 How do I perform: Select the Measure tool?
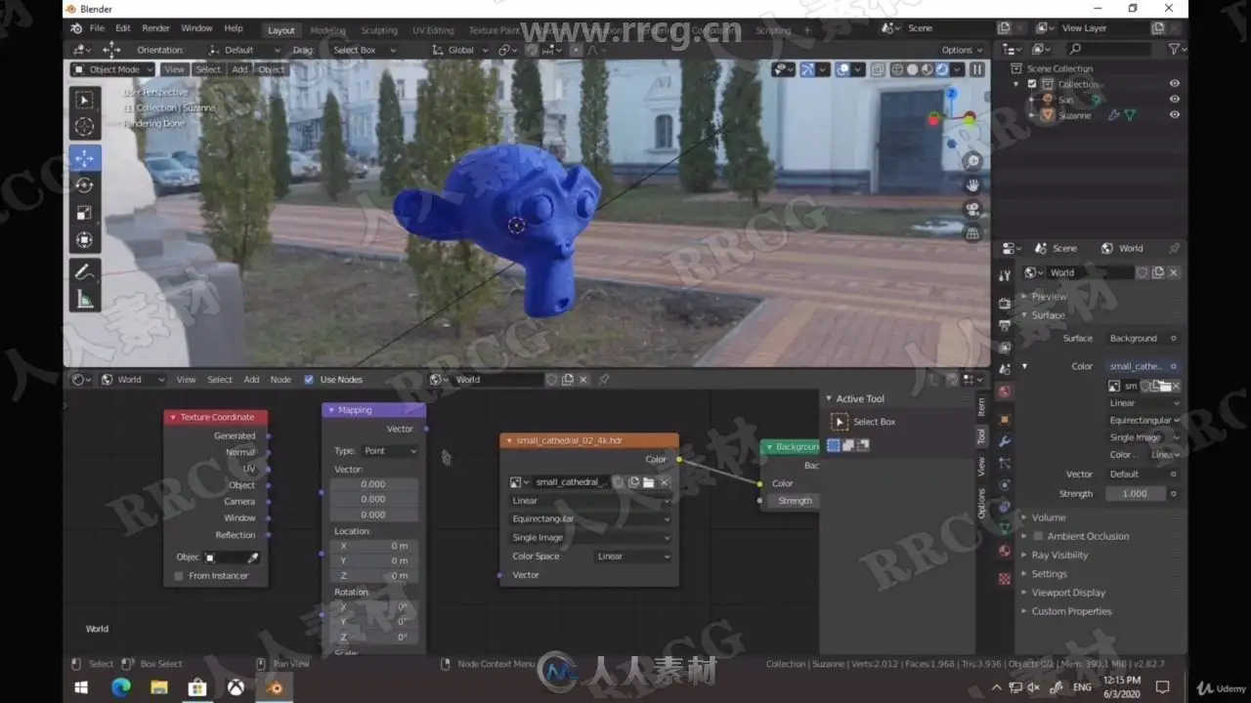85,300
